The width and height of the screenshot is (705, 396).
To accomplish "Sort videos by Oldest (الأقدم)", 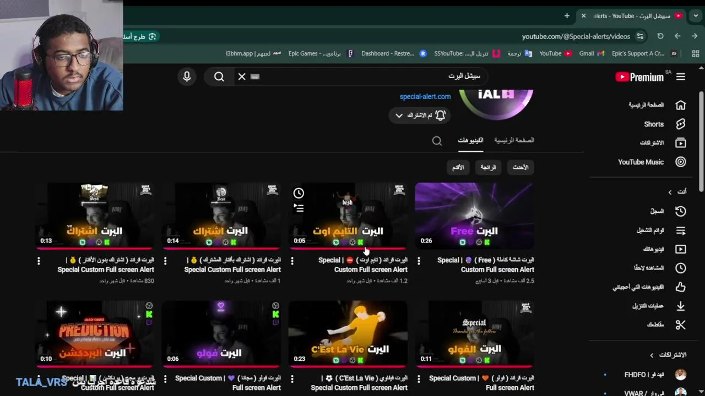I will click(458, 167).
